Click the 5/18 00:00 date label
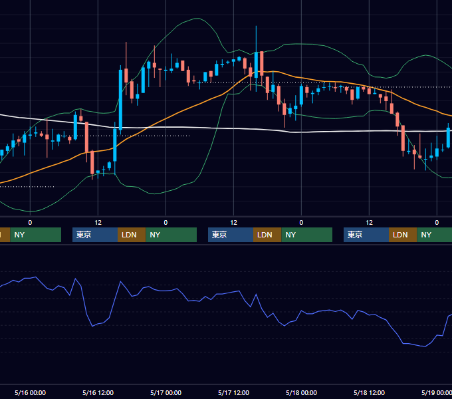 [x=301, y=392]
